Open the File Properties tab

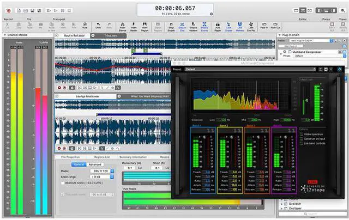70,157
